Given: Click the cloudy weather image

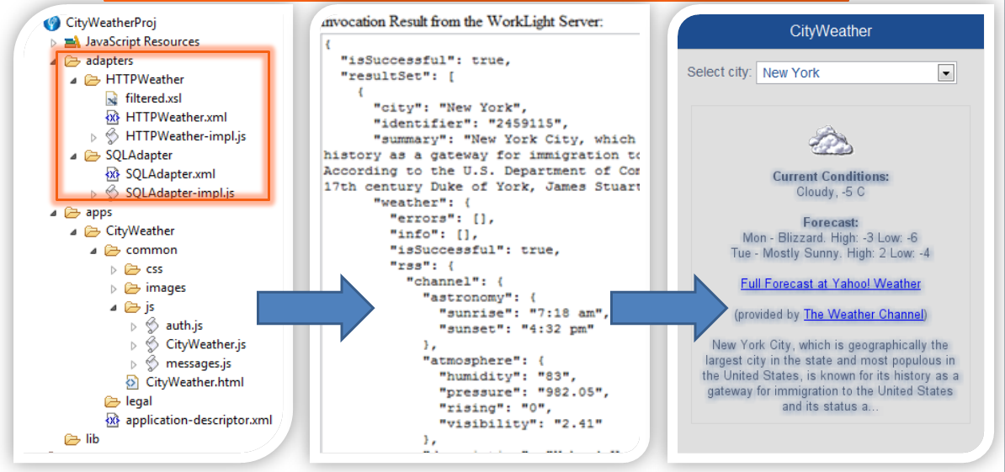Looking at the screenshot, I should tap(831, 141).
